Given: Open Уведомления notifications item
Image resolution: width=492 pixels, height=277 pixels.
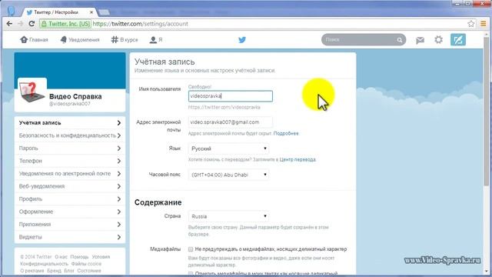Looking at the screenshot, I should [x=80, y=40].
